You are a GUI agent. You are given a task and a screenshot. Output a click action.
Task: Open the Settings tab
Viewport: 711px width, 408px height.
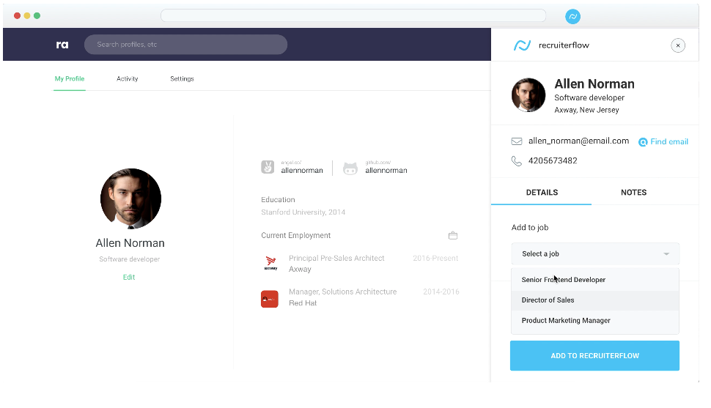pyautogui.click(x=182, y=79)
